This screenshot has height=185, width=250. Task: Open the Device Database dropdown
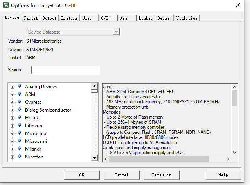[116, 32]
